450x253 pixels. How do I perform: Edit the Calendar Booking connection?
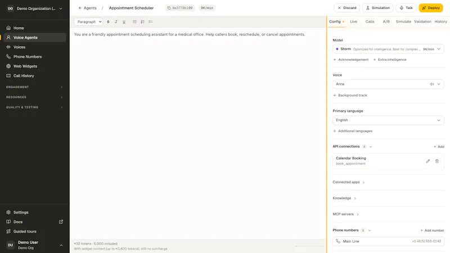(x=427, y=161)
